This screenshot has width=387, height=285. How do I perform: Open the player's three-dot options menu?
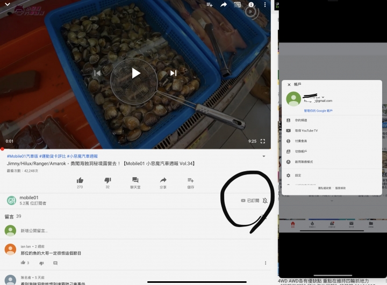click(265, 5)
